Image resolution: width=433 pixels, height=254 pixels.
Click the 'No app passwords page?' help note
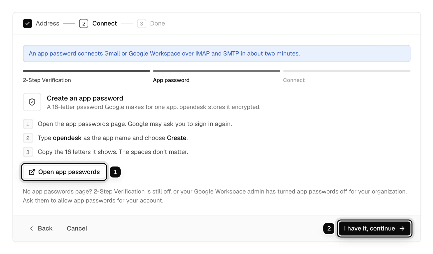(215, 196)
